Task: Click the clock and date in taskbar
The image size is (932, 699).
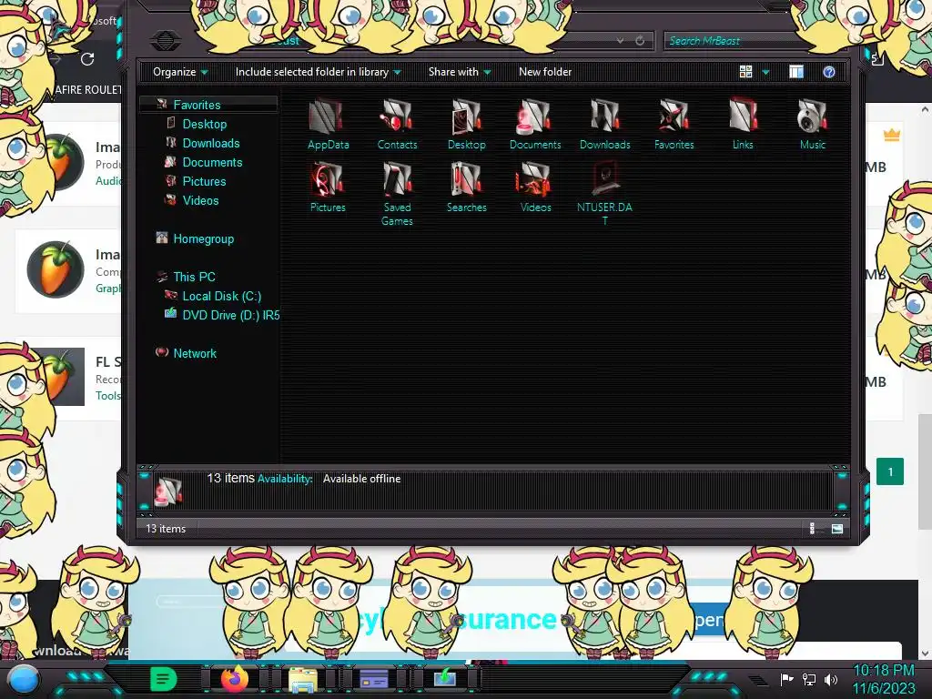Action: pyautogui.click(x=884, y=679)
